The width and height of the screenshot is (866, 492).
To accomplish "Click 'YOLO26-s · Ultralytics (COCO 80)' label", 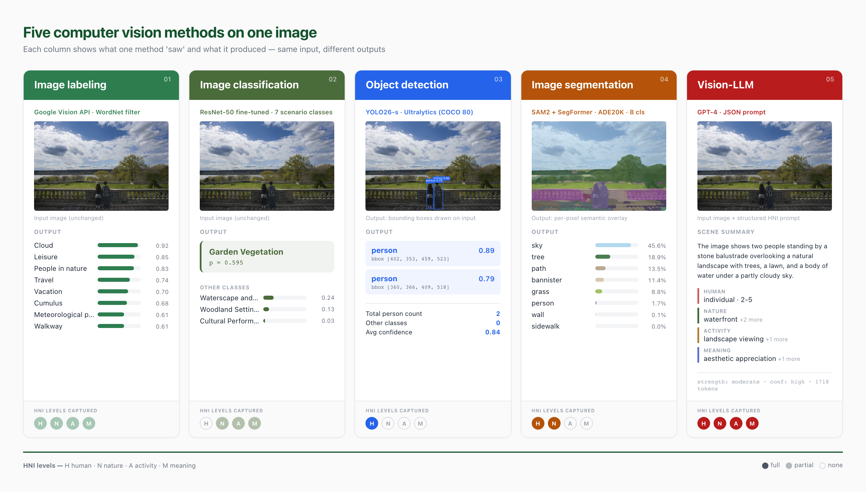I will click(419, 112).
